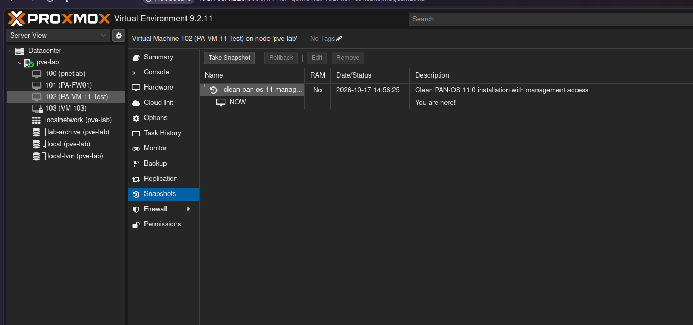Viewport: 693px width, 325px height.
Task: Open the Task History tab
Action: 163,133
